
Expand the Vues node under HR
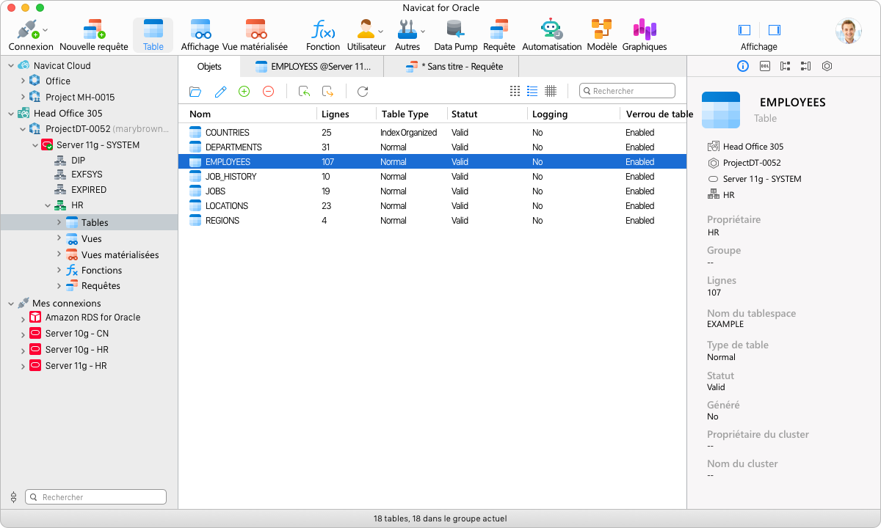(59, 238)
